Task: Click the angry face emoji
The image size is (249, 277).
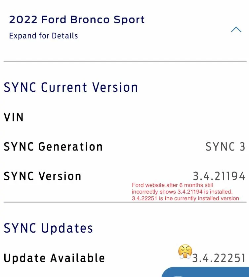Action: click(x=185, y=252)
